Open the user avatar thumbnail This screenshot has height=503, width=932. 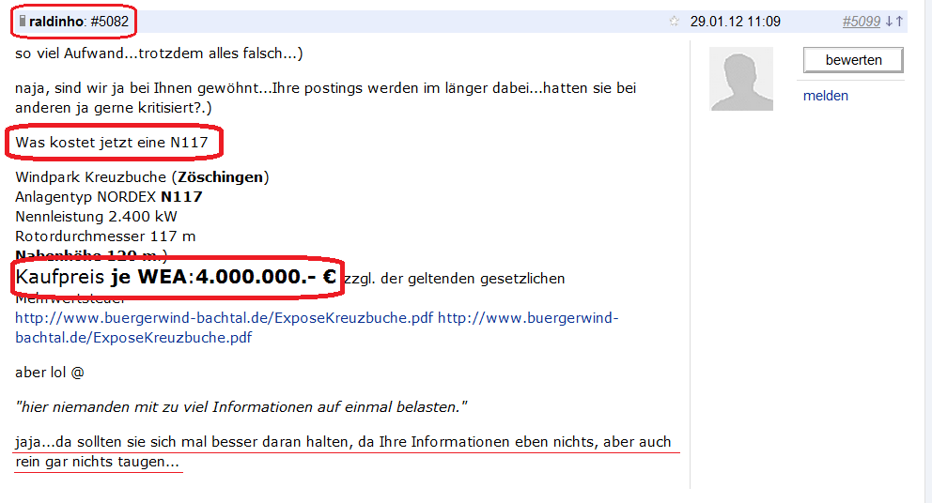(x=741, y=79)
